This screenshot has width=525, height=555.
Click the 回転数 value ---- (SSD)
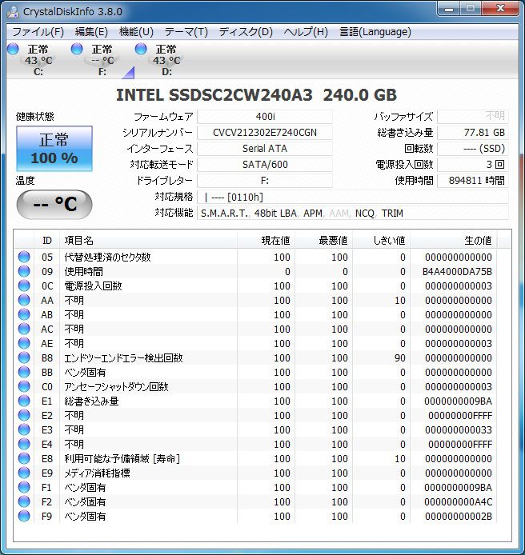473,148
